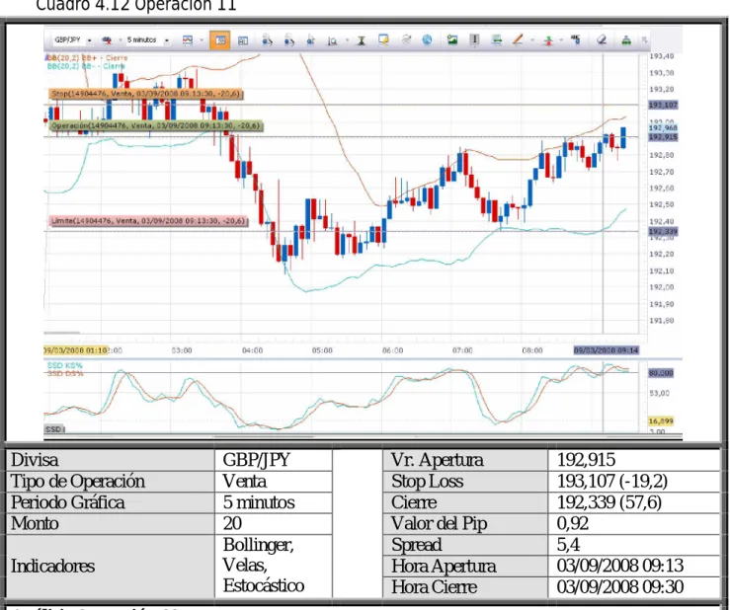Viewport: 730px width, 610px height.
Task: Click the Operación order label on chart
Action: pyautogui.click(x=155, y=125)
